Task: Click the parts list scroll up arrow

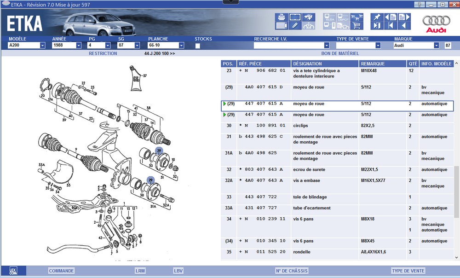Action: pyautogui.click(x=456, y=63)
